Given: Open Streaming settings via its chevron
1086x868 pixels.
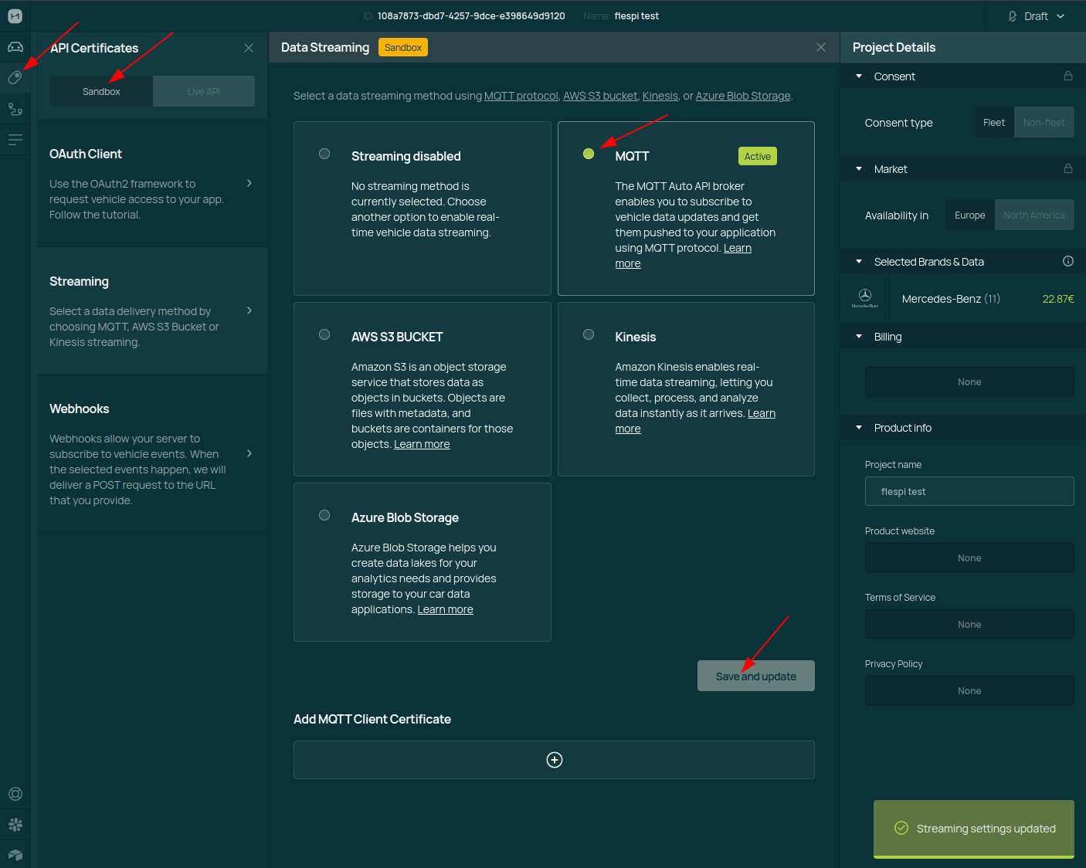Looking at the screenshot, I should tap(249, 310).
